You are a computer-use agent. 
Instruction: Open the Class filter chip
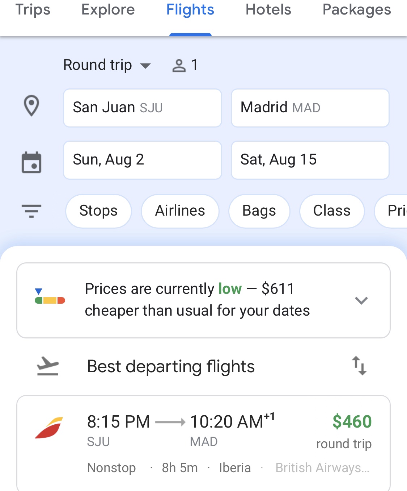(332, 211)
